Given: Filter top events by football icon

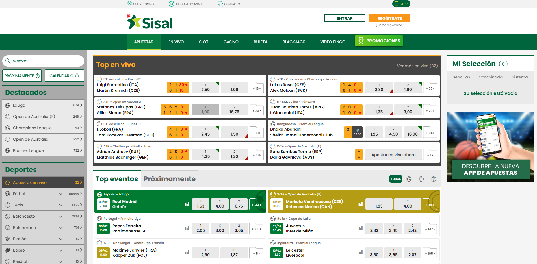Looking at the screenshot, I should [409, 179].
